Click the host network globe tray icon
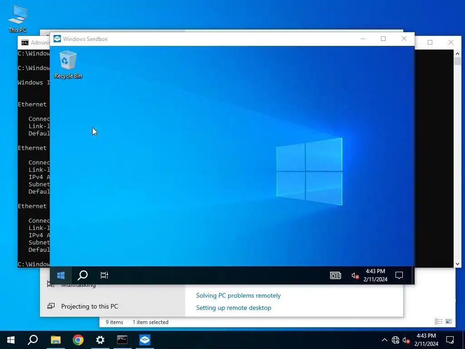 (x=396, y=340)
